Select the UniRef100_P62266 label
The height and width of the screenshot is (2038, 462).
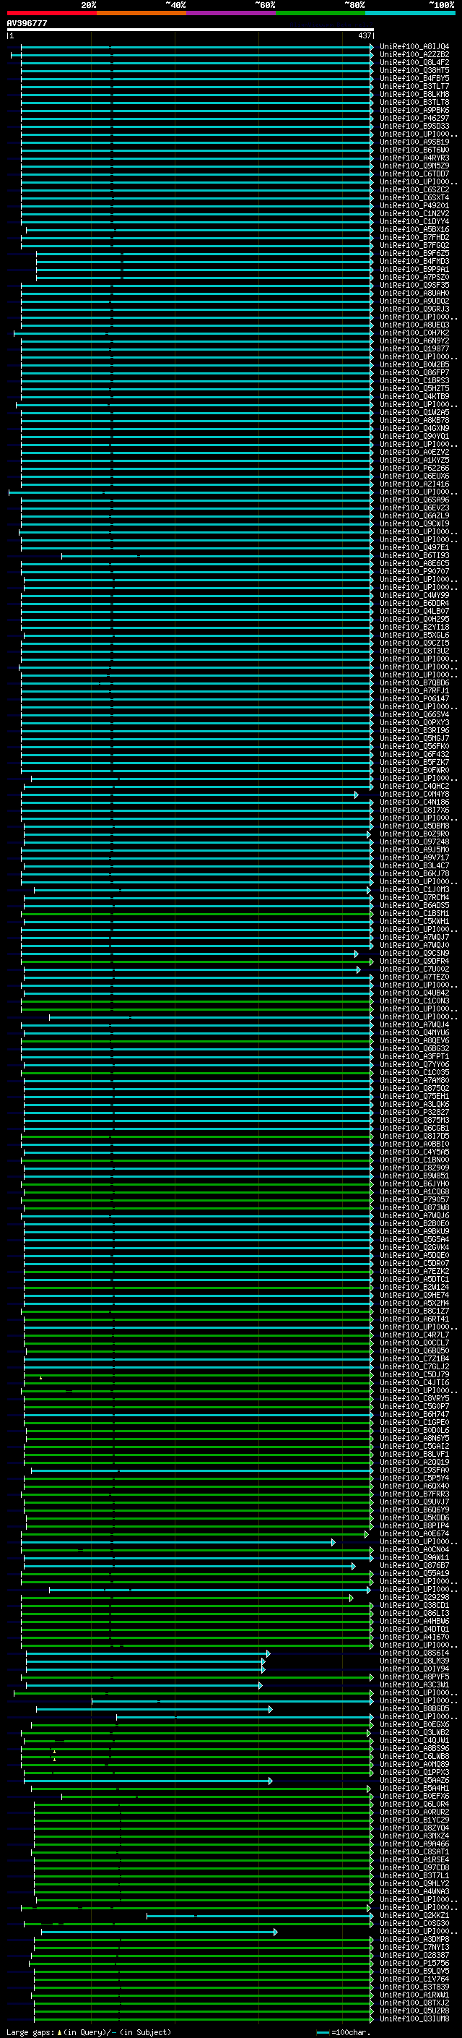(414, 468)
